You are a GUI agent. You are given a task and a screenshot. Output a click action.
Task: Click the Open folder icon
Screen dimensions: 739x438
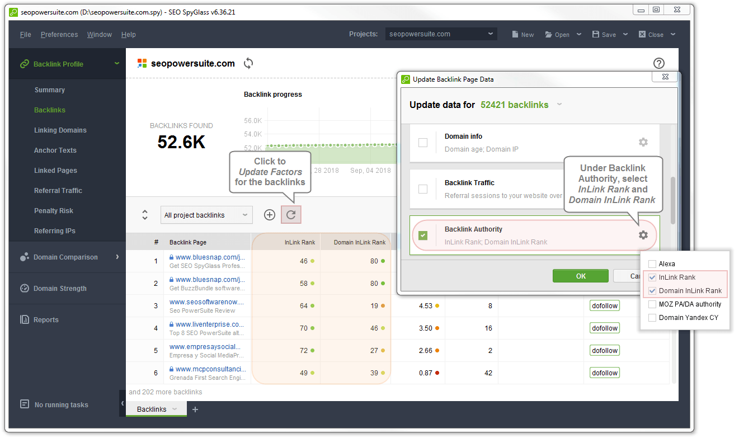pos(548,34)
